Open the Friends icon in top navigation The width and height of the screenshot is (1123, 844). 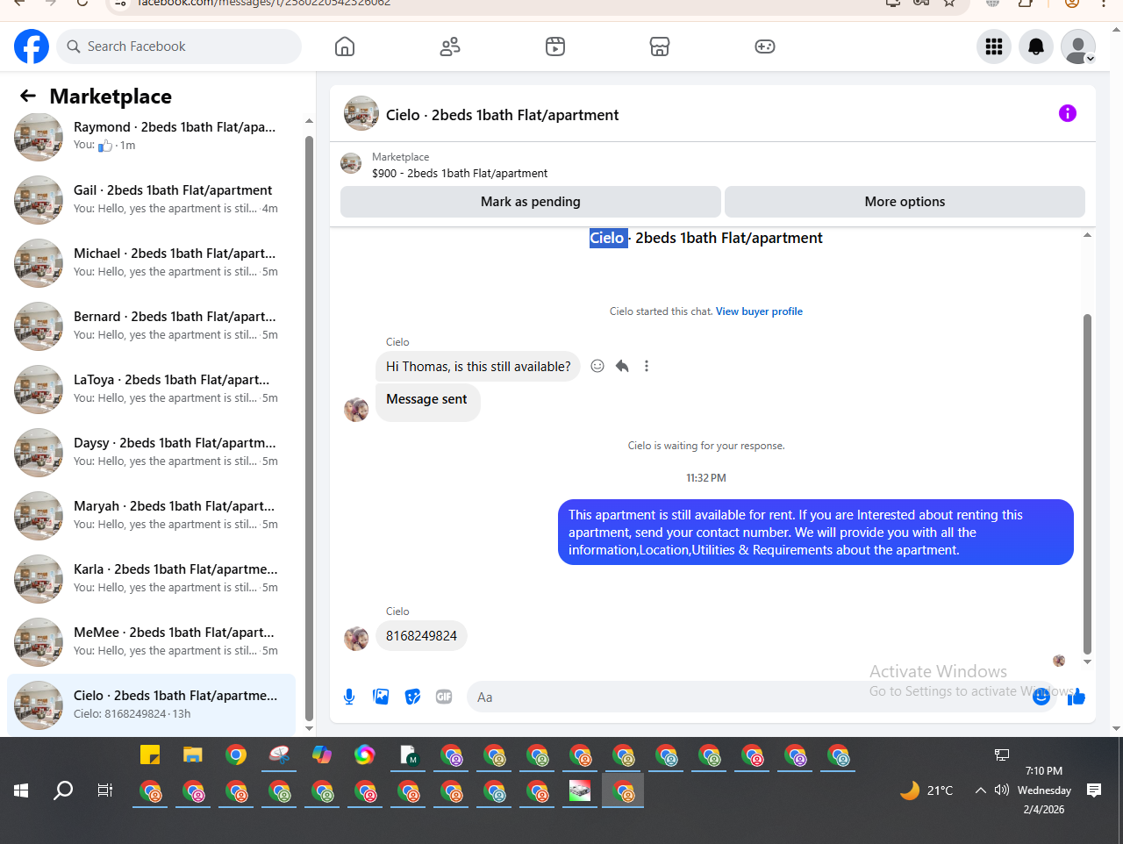tap(450, 46)
